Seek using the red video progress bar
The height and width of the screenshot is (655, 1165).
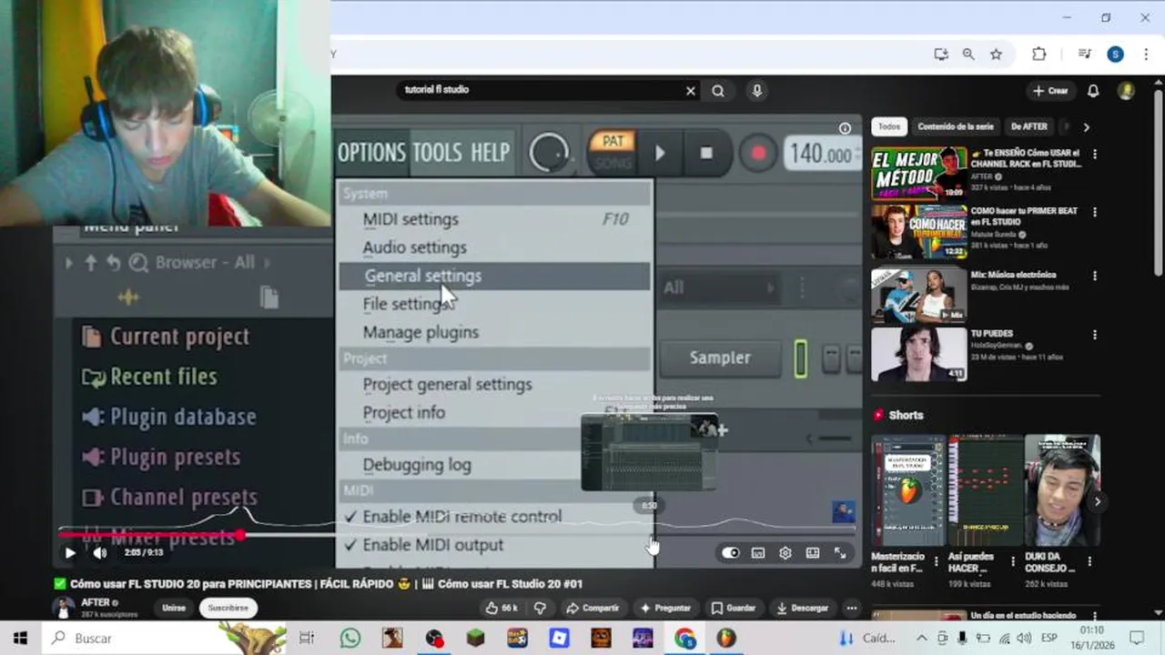(x=150, y=535)
